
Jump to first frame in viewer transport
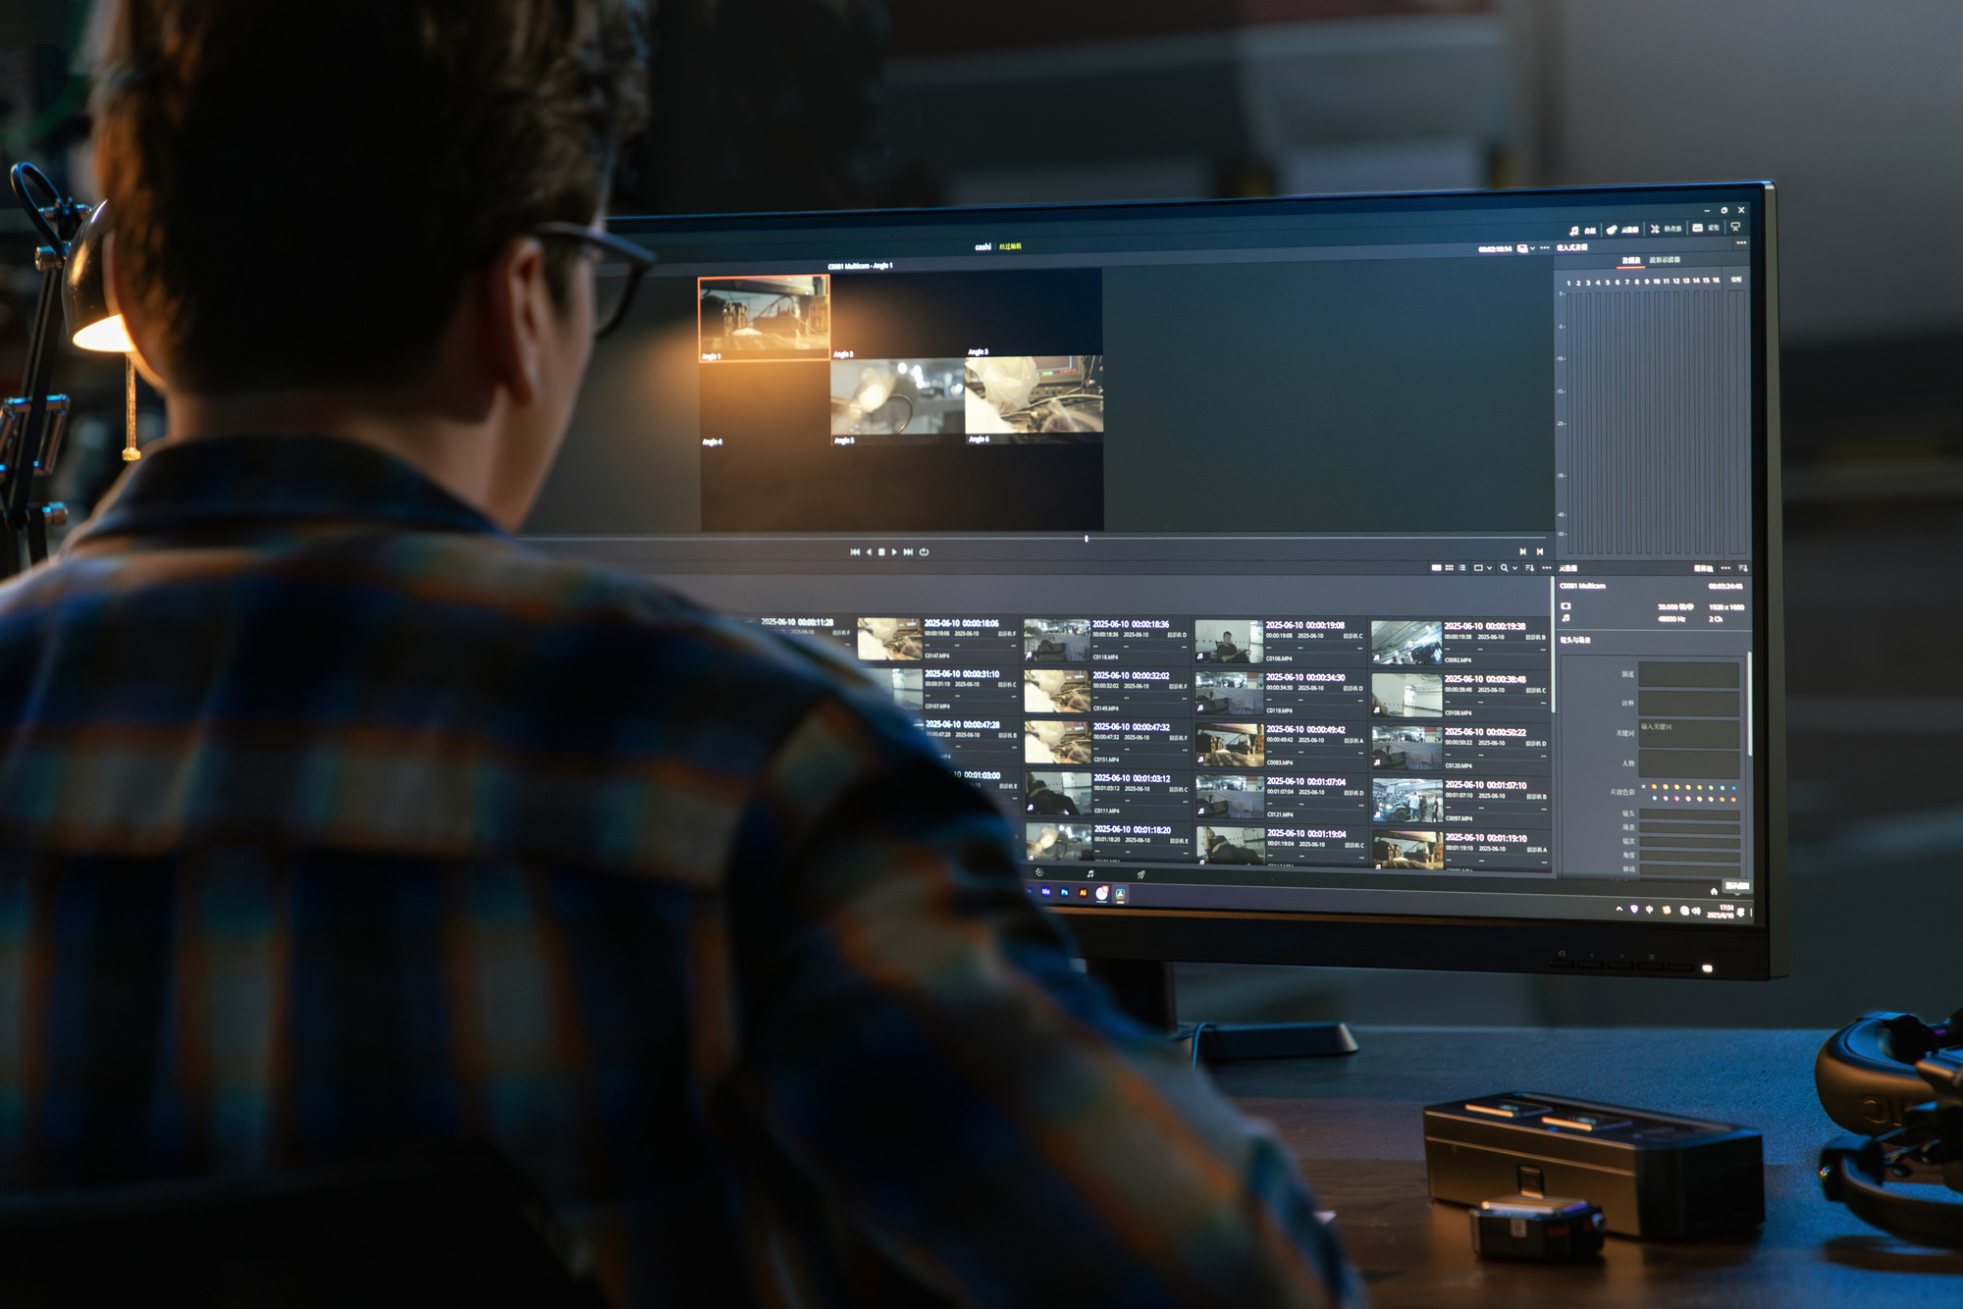[855, 552]
